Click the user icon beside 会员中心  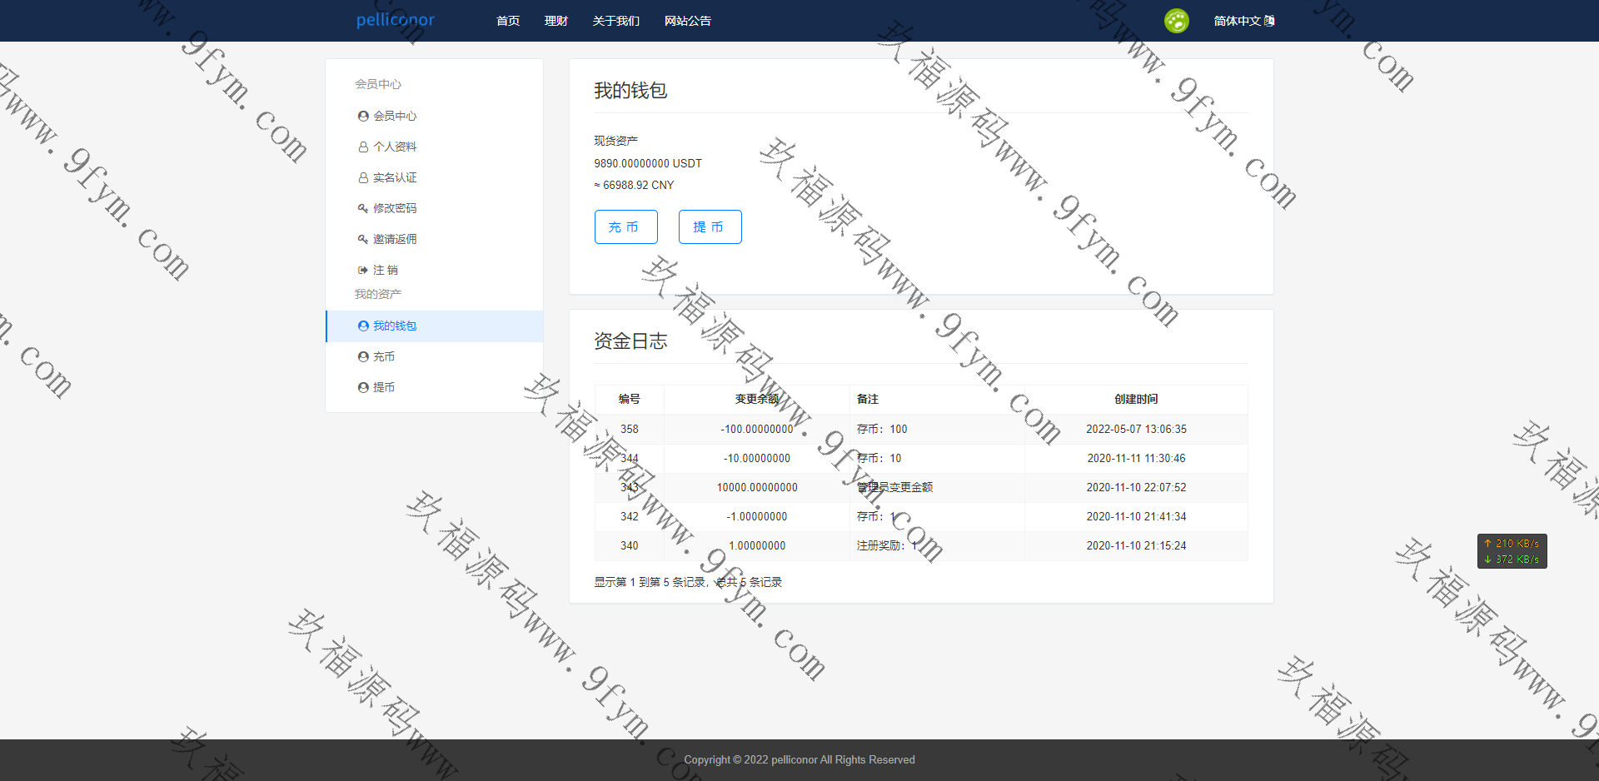(363, 116)
